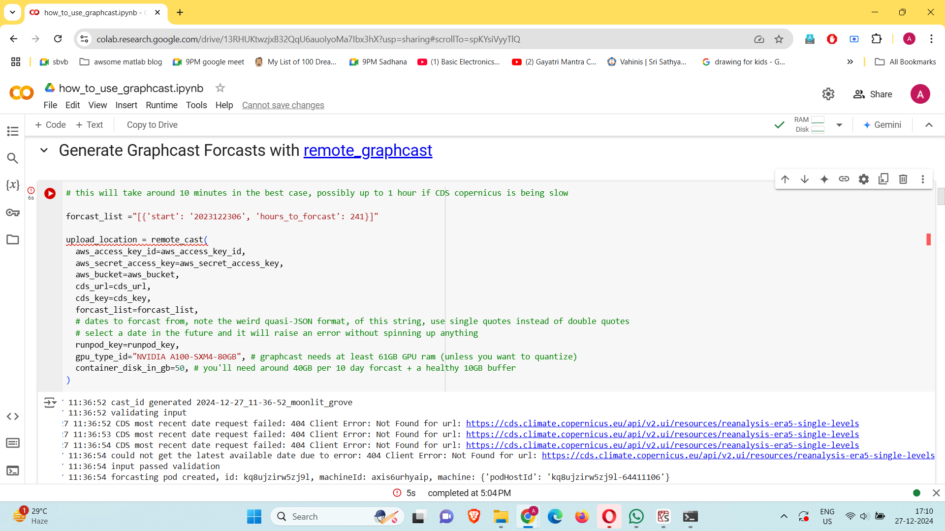This screenshot has height=531, width=945.
Task: Collapse the Generate Graphcast Forcasts section
Action: (x=44, y=150)
